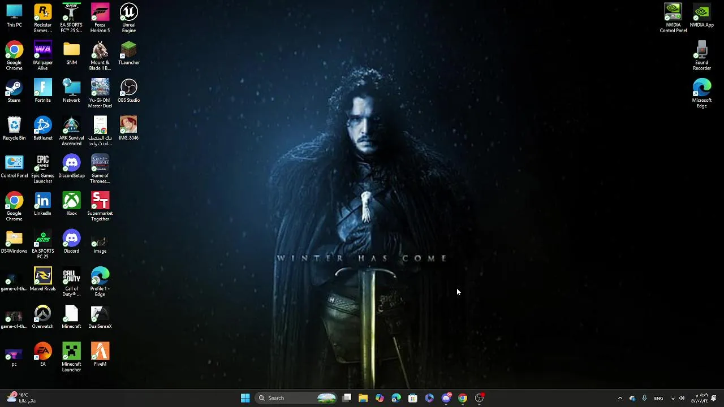Select the Supermarket Together shortcut
The height and width of the screenshot is (407, 724).
100,207
